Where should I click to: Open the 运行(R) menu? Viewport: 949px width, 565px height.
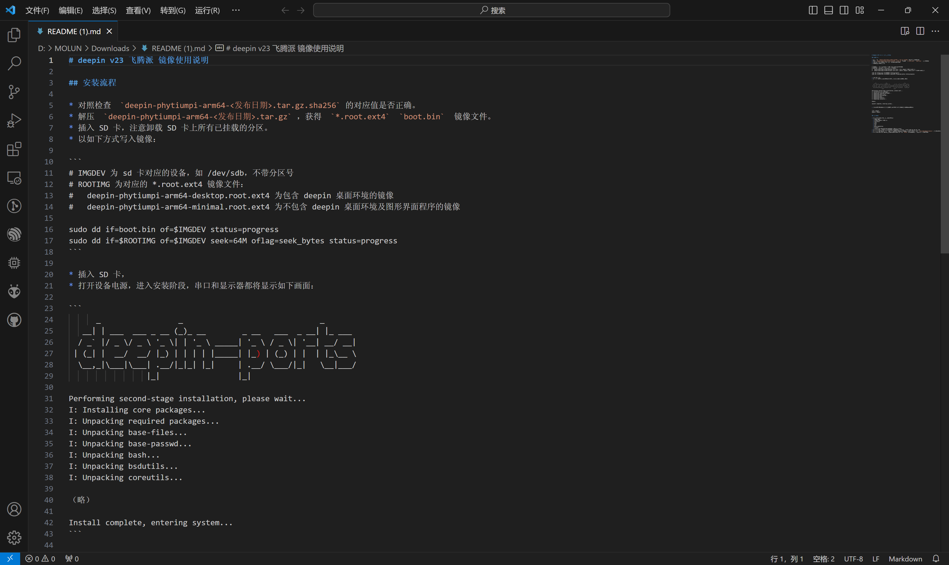pos(207,10)
